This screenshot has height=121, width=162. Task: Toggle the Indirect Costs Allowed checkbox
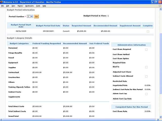(146, 76)
